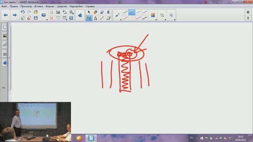253x142 pixels.
Task: Click the screen capture camera icon
Action: (x=58, y=12)
